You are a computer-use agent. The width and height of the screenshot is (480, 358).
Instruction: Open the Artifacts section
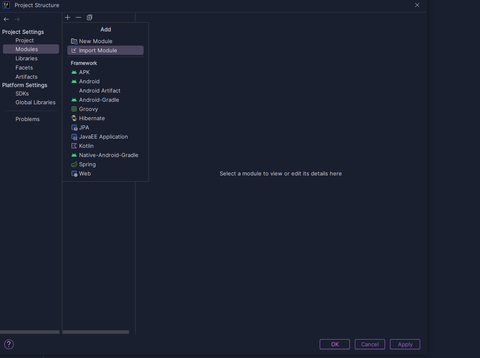pos(26,77)
